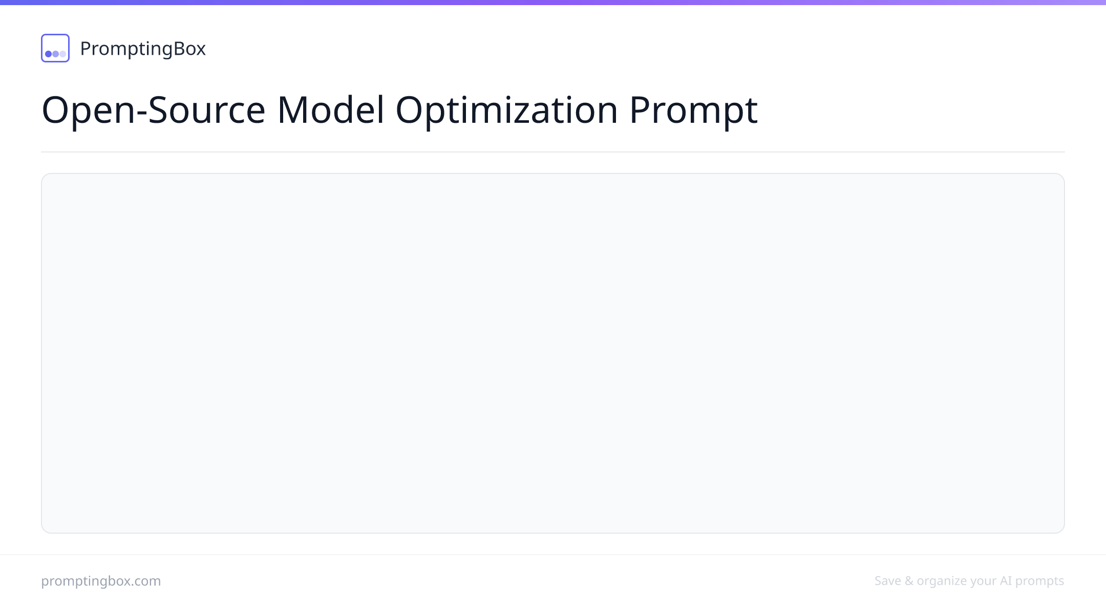Click the word 'organize' in footer tagline

(942, 581)
